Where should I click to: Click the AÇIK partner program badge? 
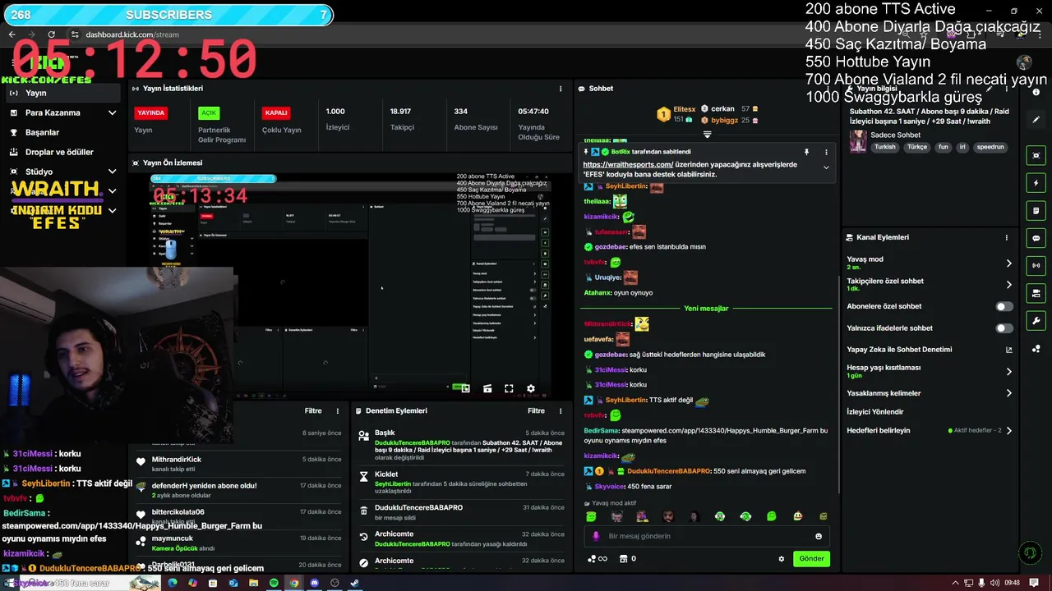209,113
